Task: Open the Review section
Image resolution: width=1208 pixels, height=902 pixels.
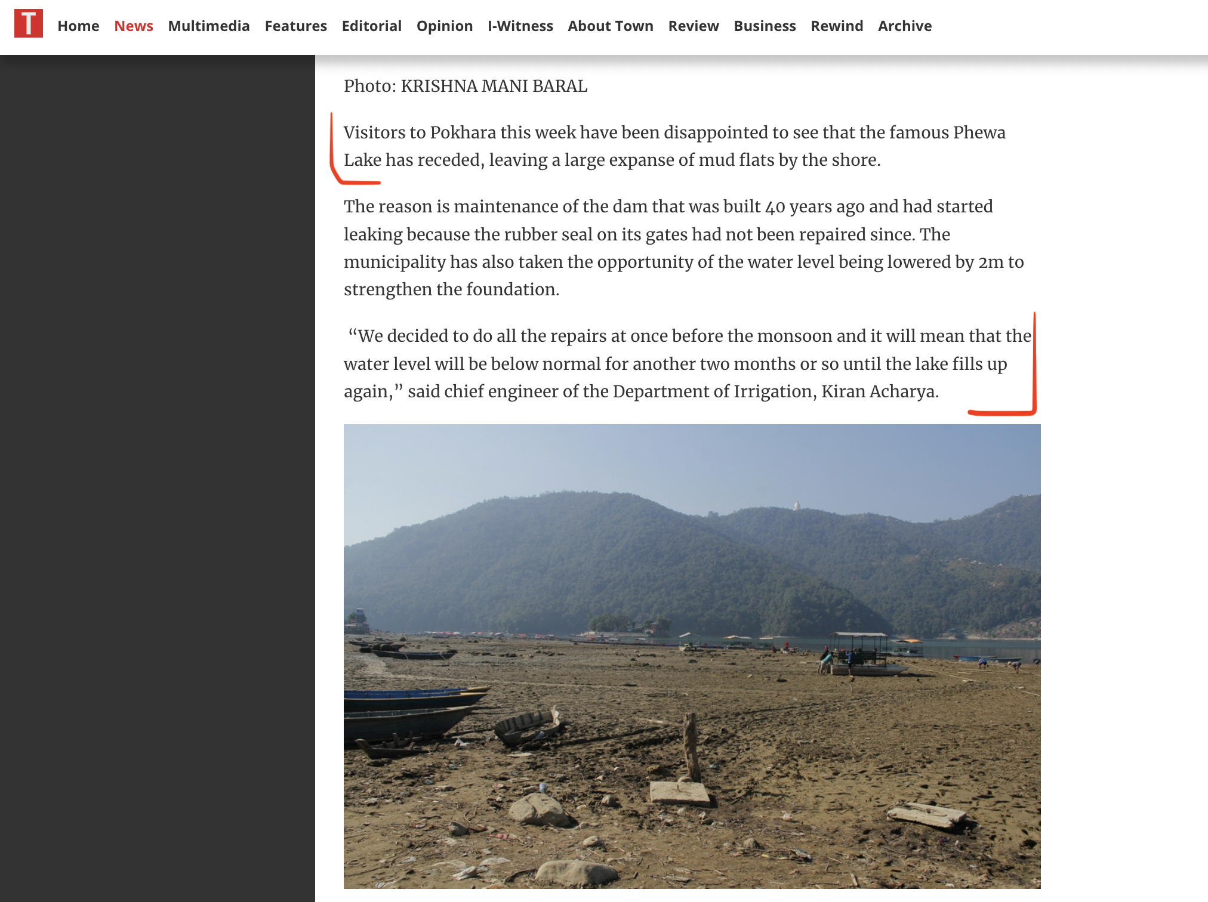Action: pyautogui.click(x=694, y=26)
